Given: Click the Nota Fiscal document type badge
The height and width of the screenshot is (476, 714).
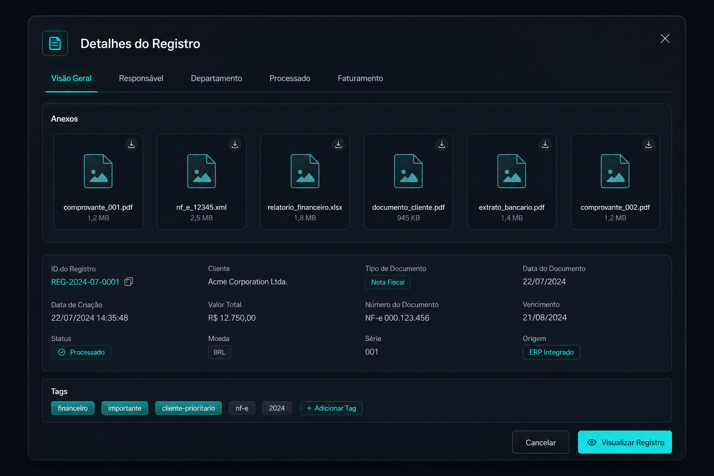Looking at the screenshot, I should (388, 282).
